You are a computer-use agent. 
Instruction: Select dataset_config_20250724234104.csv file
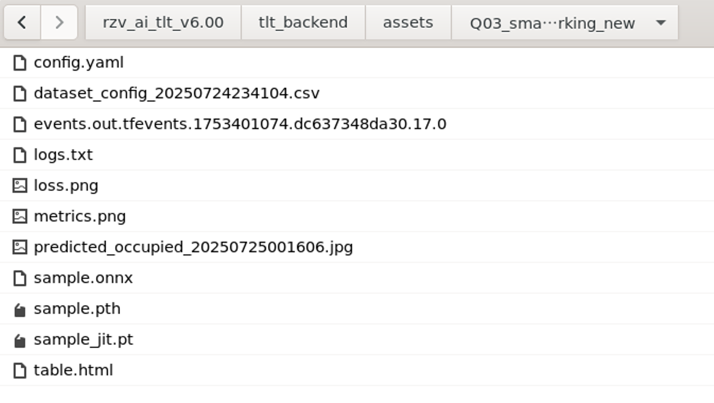pos(177,93)
